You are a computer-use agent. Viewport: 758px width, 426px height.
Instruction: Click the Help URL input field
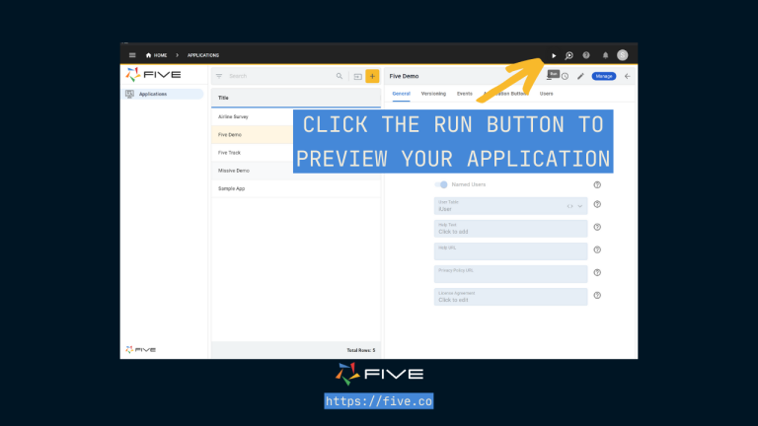(510, 251)
